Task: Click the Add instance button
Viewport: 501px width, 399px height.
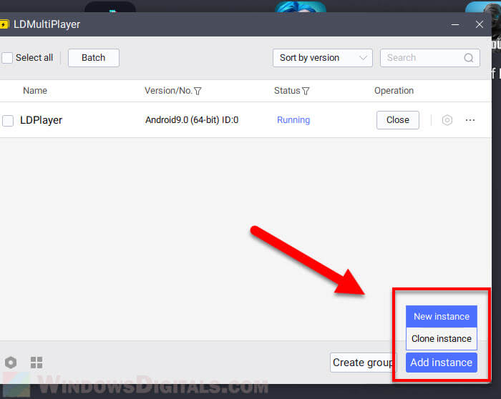Action: pyautogui.click(x=442, y=363)
